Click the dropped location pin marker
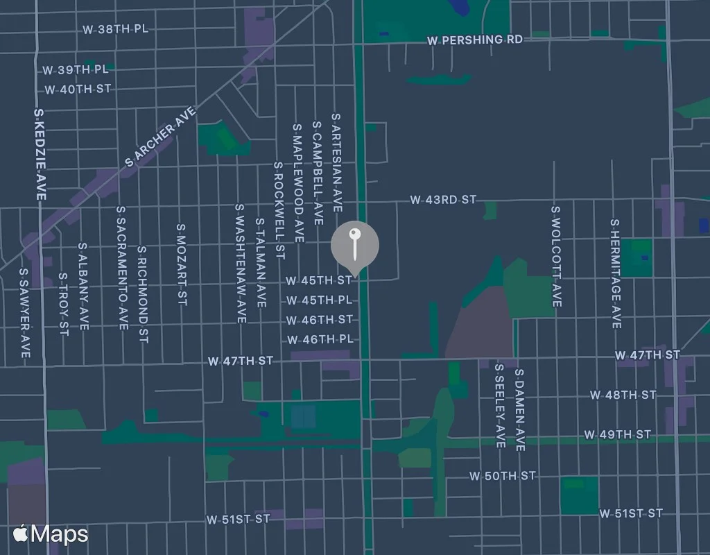 (x=355, y=249)
